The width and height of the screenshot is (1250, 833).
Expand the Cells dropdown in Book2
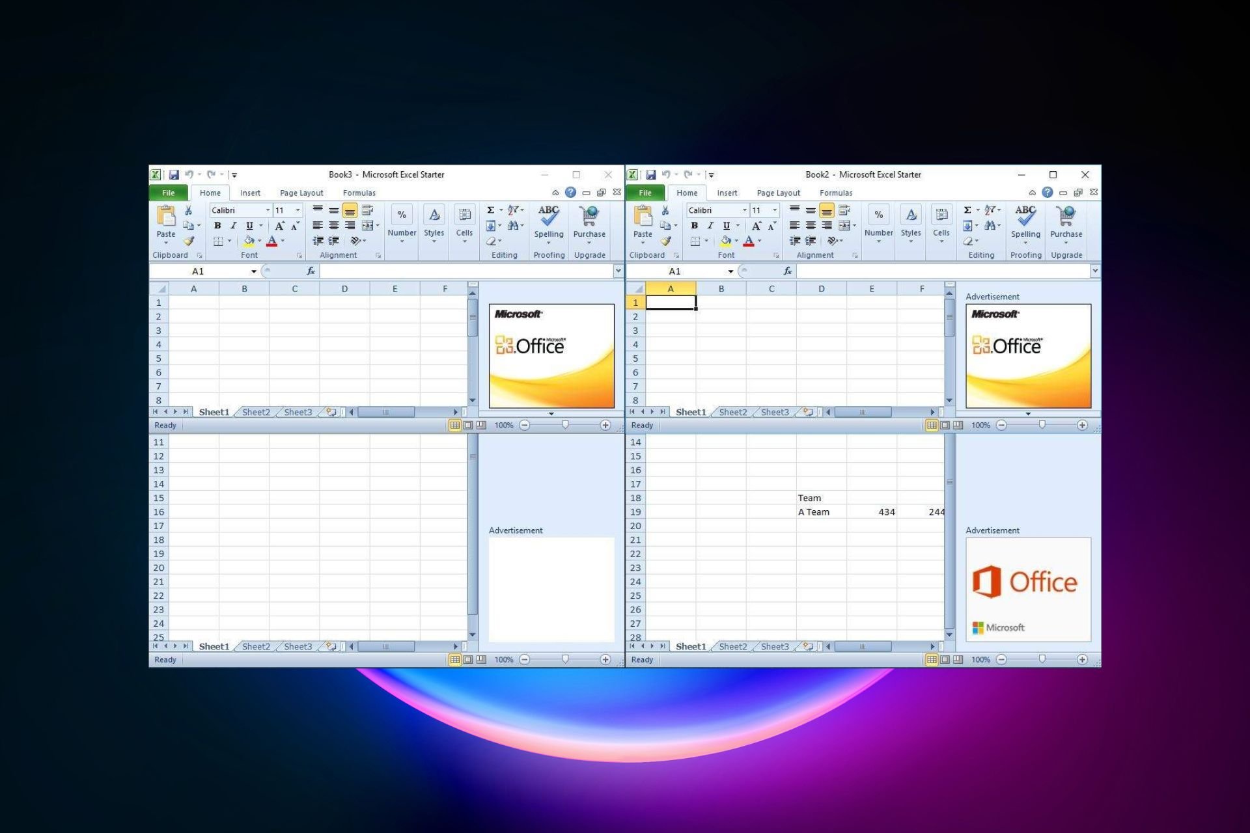pos(941,242)
